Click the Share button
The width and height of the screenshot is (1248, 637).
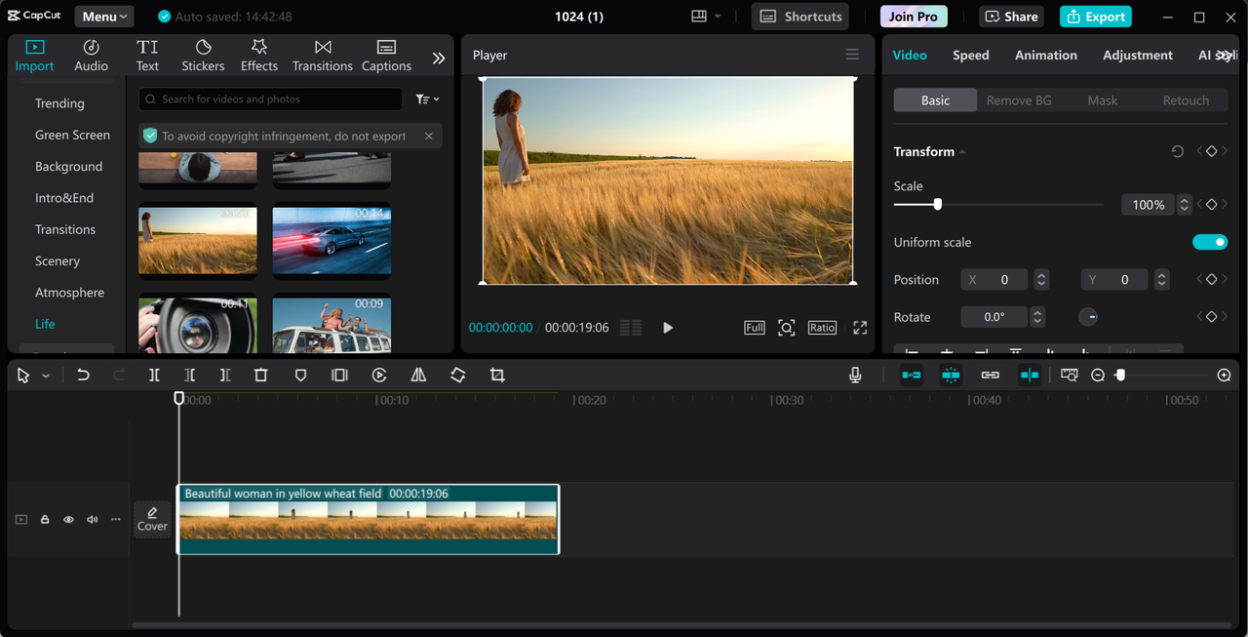point(1011,17)
